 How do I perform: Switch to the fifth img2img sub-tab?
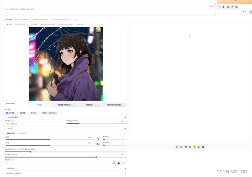(x=66, y=24)
